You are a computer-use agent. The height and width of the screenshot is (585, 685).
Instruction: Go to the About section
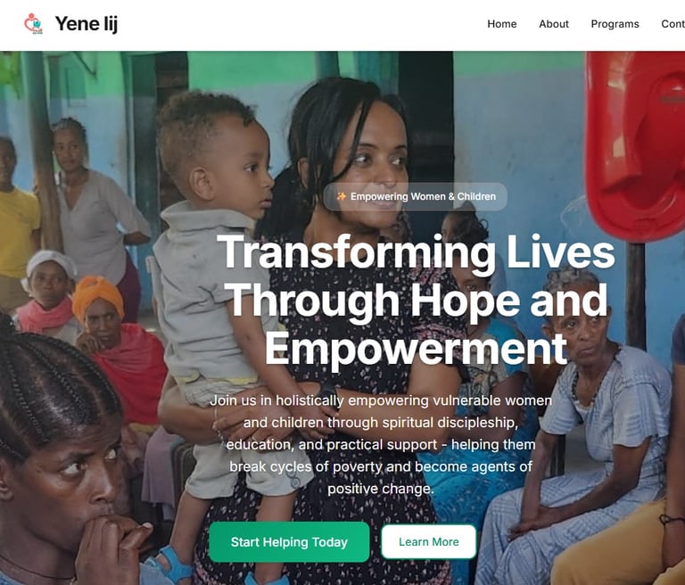(554, 24)
